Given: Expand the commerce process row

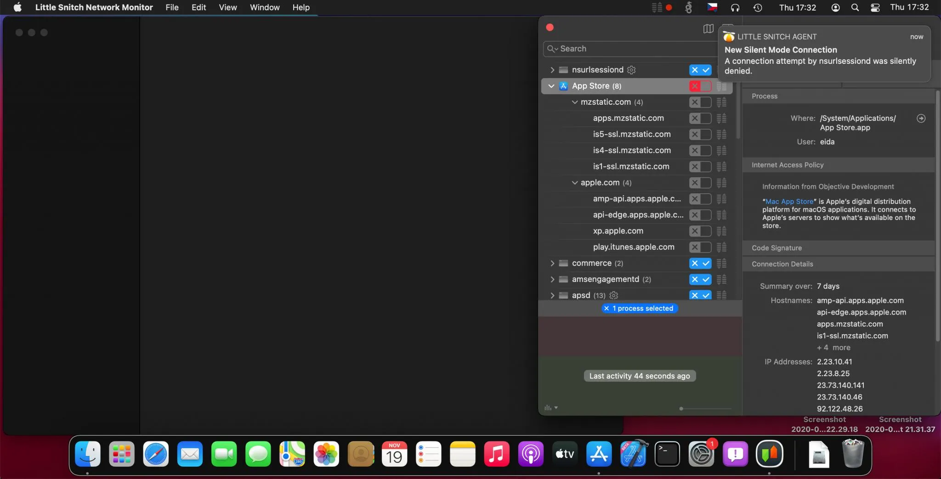Looking at the screenshot, I should tap(552, 263).
